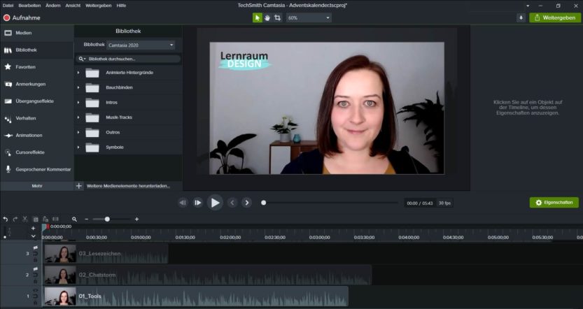Click the green Weitergeben button

[554, 18]
